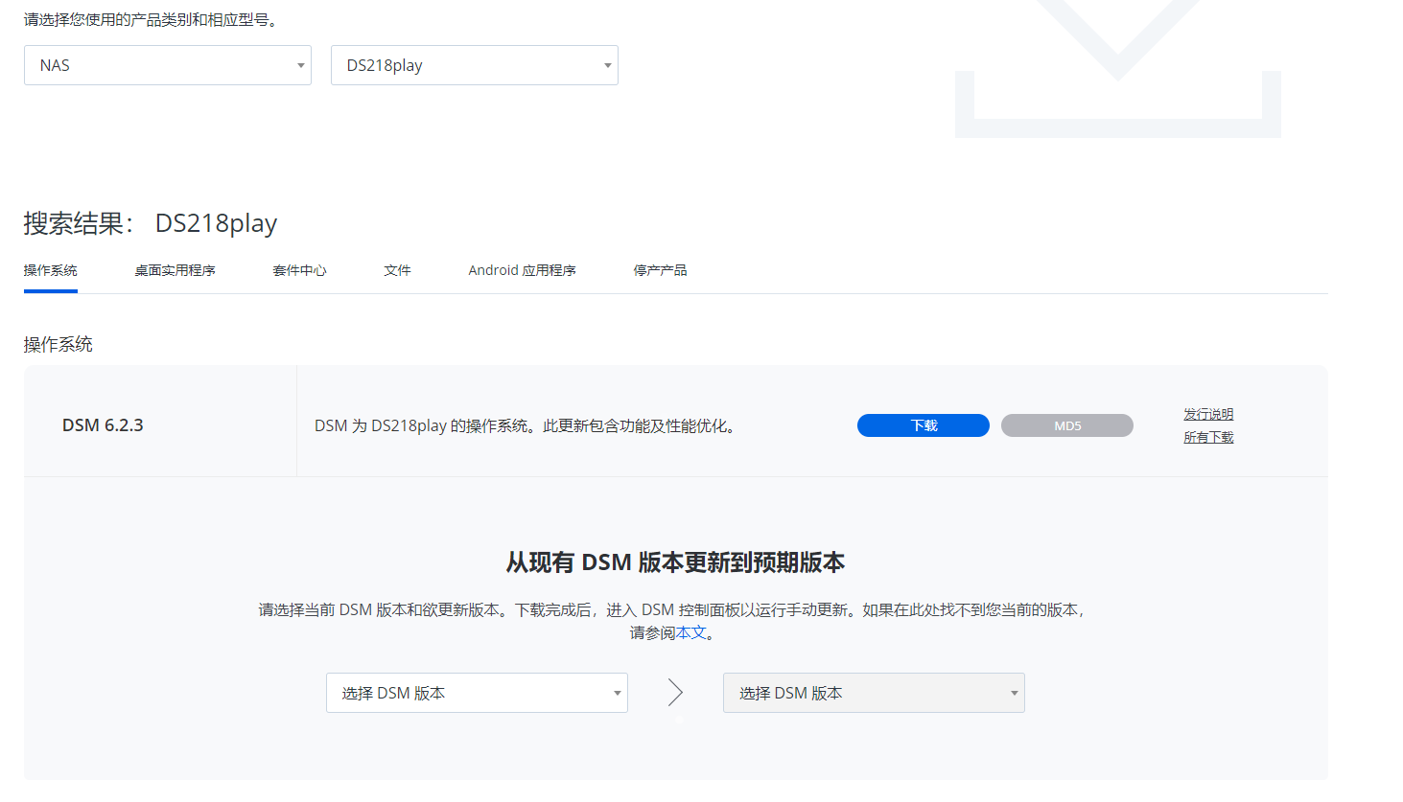Click the MD5 button
Image resolution: width=1403 pixels, height=802 pixels.
point(1066,424)
